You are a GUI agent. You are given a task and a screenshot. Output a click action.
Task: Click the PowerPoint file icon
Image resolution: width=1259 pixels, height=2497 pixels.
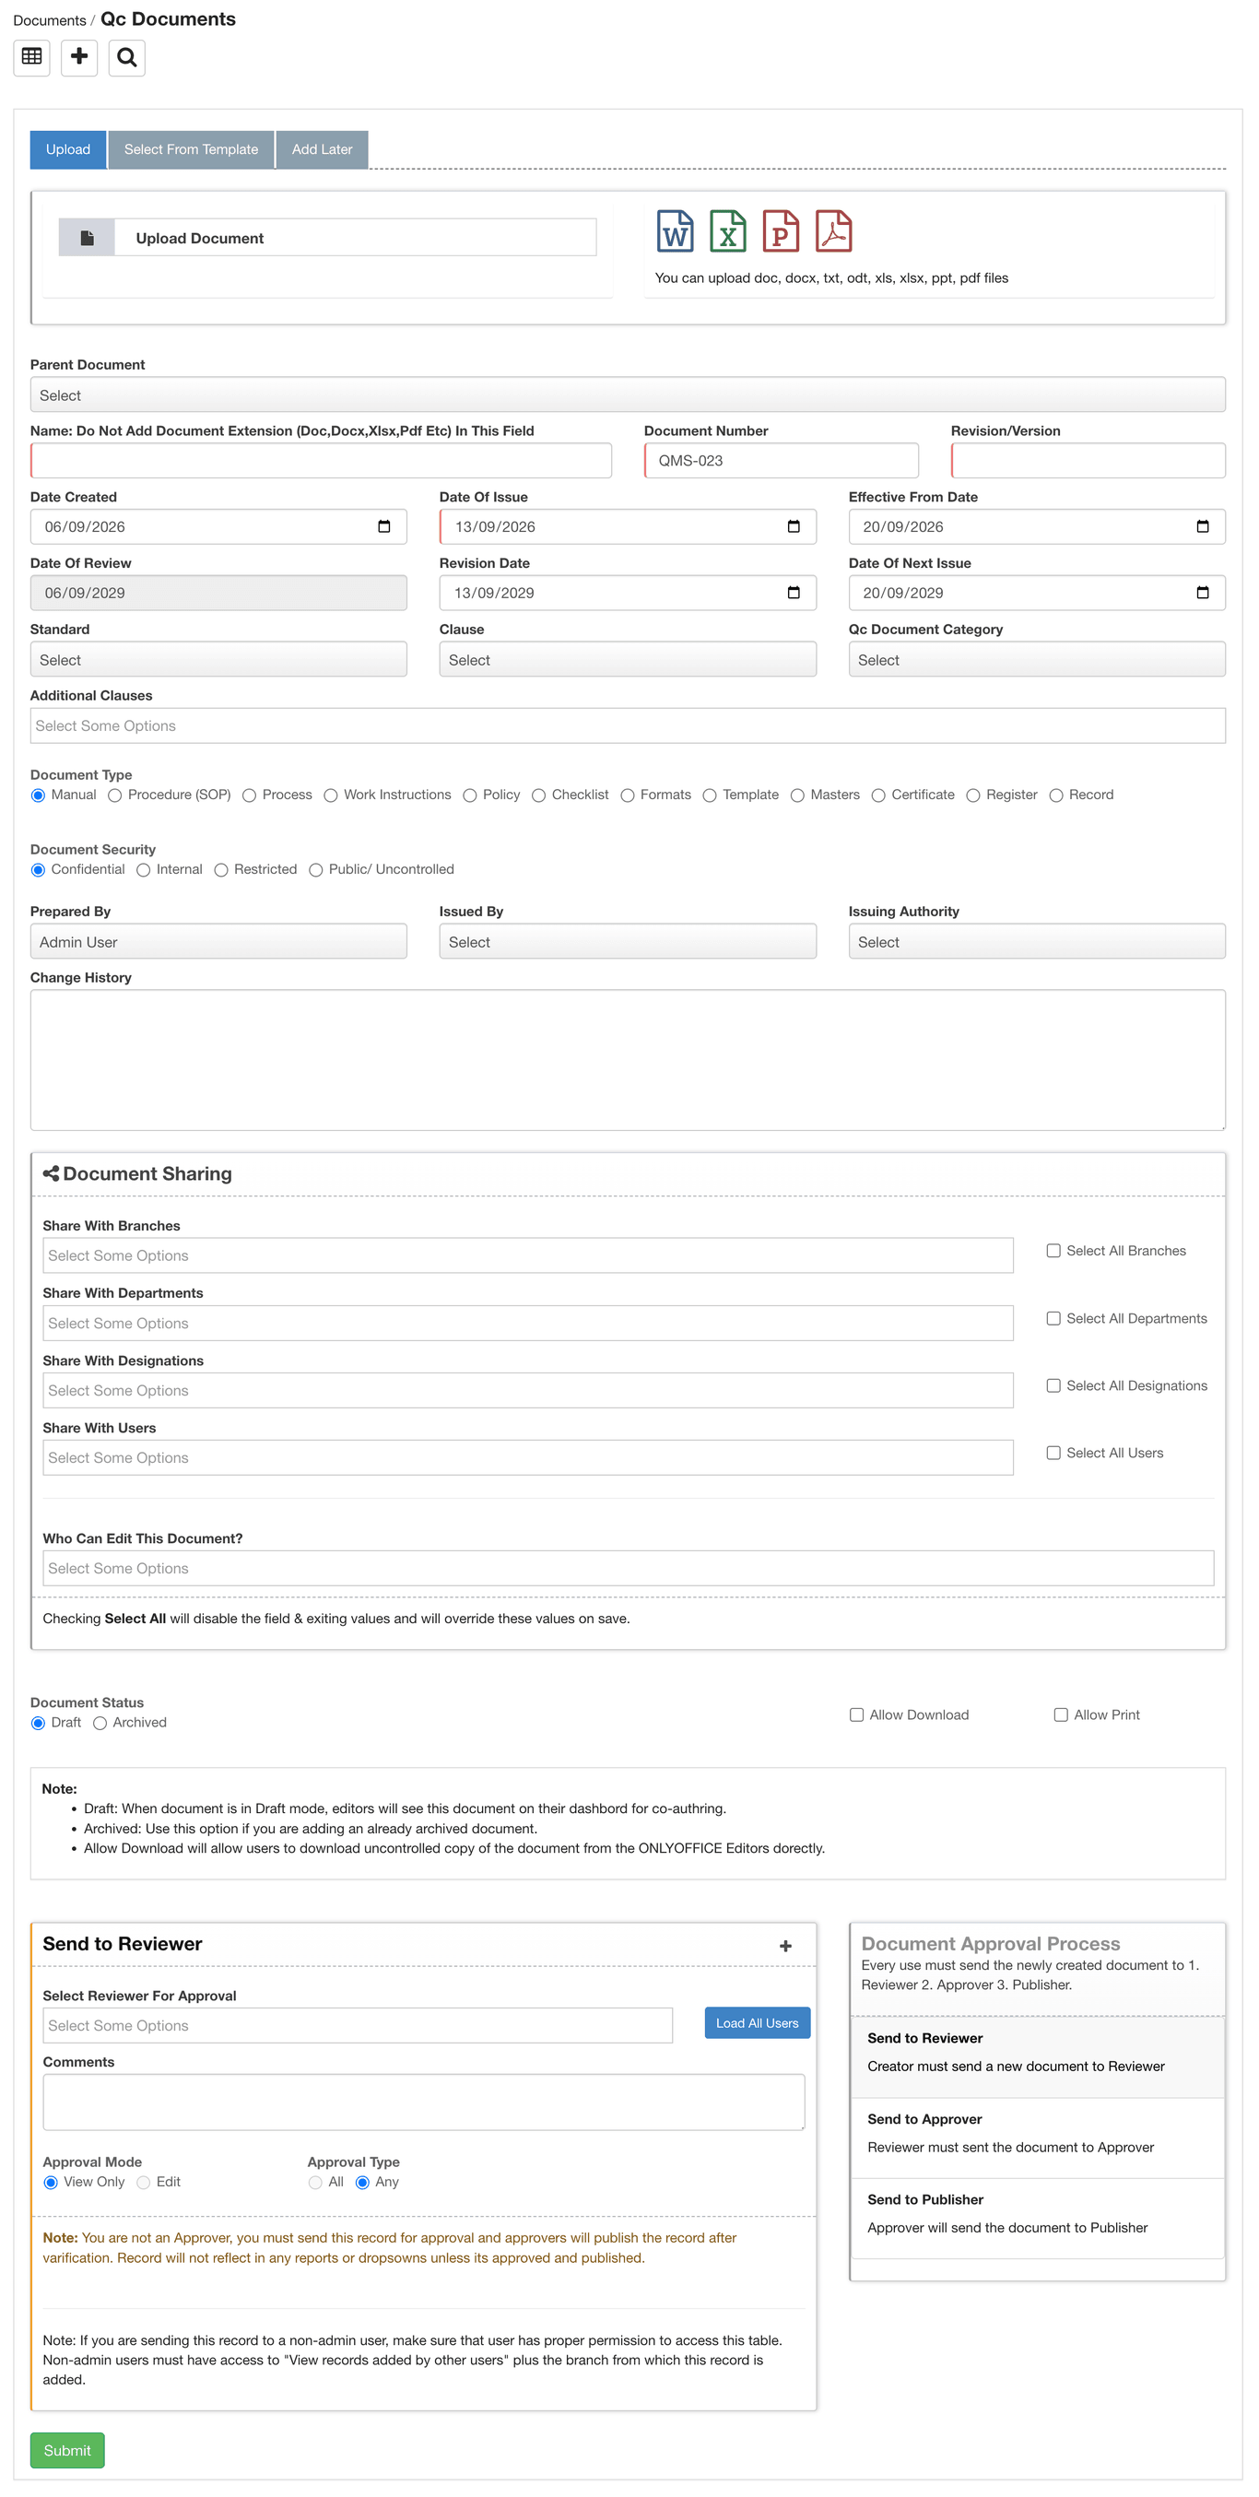pos(781,231)
